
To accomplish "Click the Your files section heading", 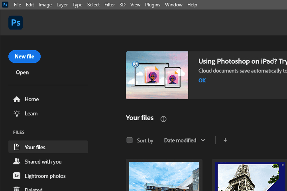I will 140,118.
